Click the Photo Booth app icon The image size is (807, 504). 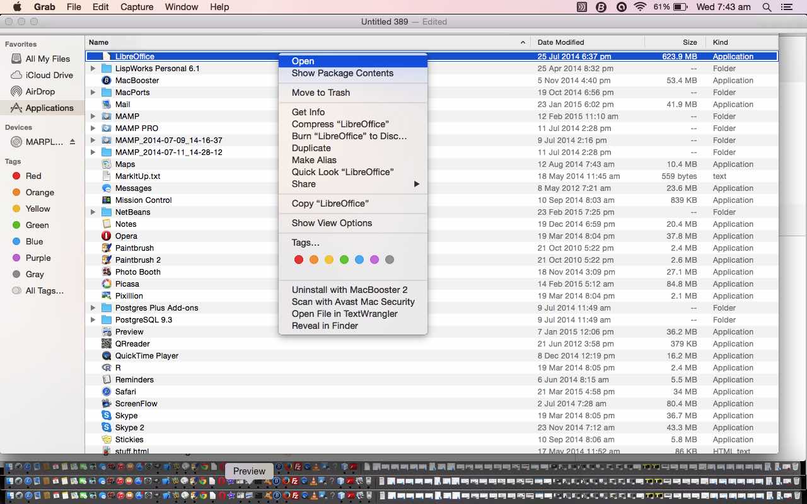[x=107, y=272]
